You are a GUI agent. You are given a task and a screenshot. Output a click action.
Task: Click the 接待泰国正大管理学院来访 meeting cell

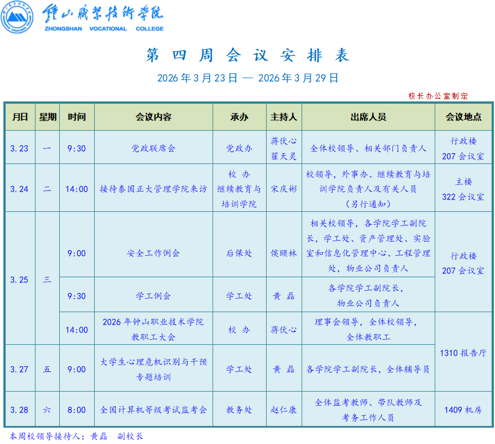(x=153, y=189)
